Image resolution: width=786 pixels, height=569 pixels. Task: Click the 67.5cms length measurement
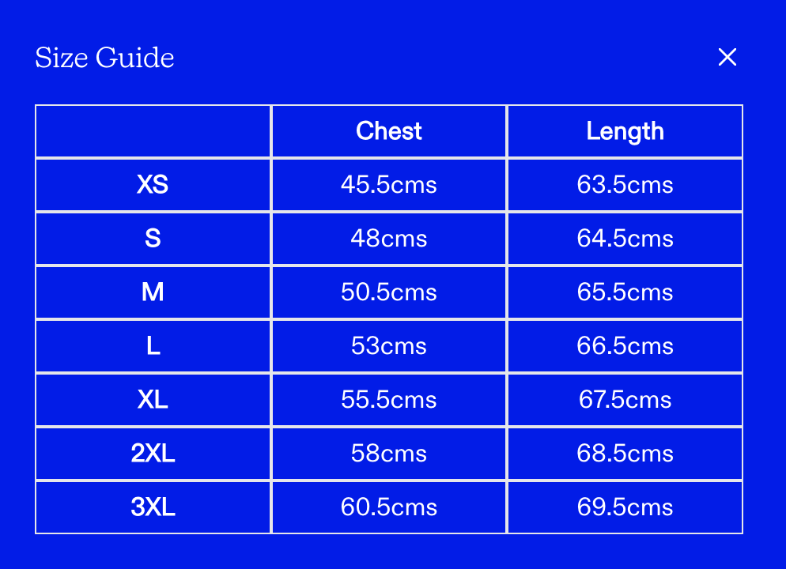click(x=625, y=400)
